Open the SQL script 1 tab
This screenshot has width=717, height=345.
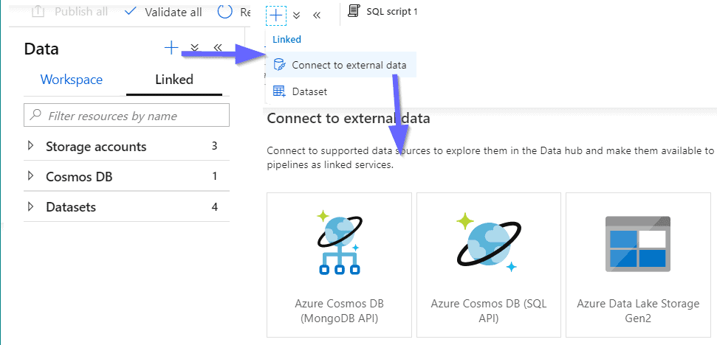(382, 11)
